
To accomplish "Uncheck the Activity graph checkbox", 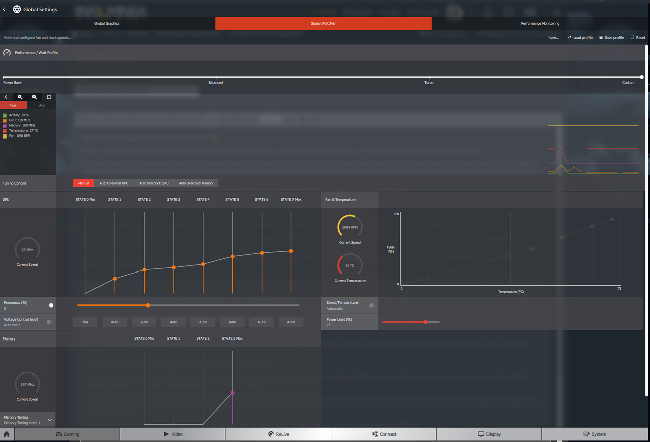I will click(x=5, y=115).
